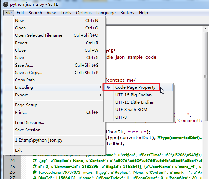
Task: Open recent file E:\tmp\python_json.py
Action: (54, 140)
